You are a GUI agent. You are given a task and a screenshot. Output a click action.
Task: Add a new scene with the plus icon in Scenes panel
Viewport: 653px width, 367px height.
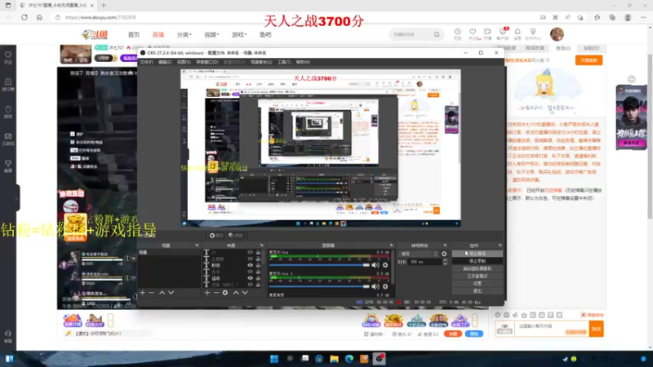(142, 293)
